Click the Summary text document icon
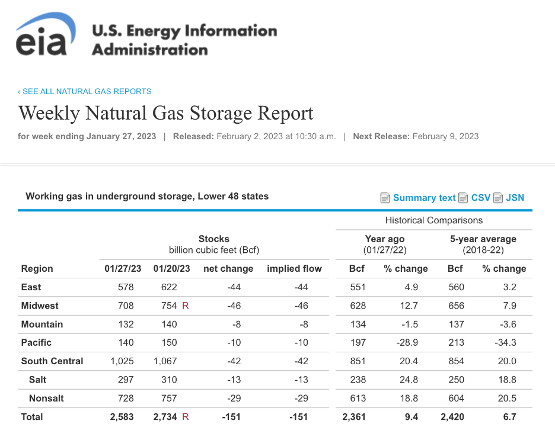The width and height of the screenshot is (555, 424). (x=385, y=198)
